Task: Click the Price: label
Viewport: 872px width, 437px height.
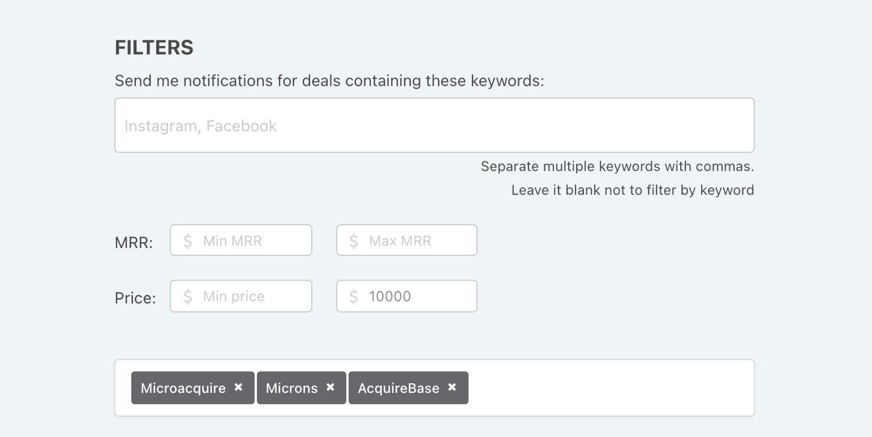Action: pyautogui.click(x=135, y=298)
